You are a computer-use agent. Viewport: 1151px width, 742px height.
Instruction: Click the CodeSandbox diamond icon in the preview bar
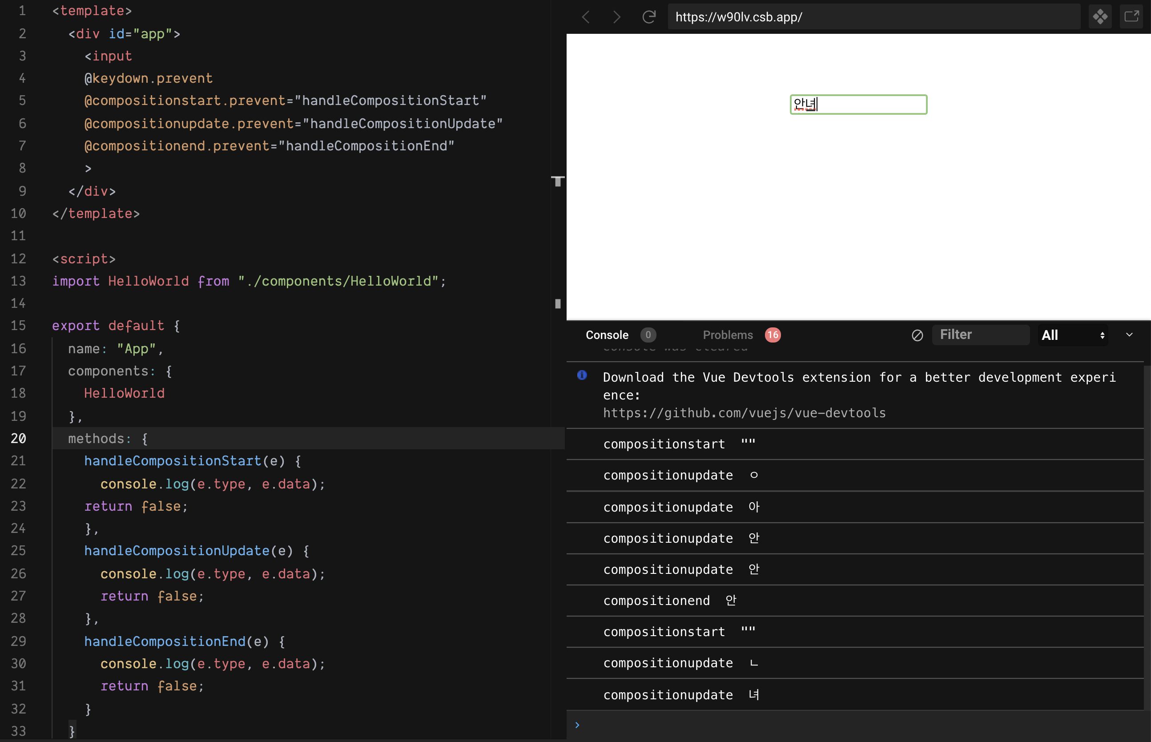pyautogui.click(x=1100, y=17)
